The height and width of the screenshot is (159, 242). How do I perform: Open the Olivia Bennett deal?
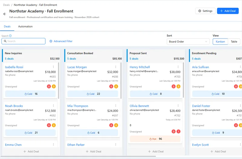pyautogui.click(x=139, y=106)
